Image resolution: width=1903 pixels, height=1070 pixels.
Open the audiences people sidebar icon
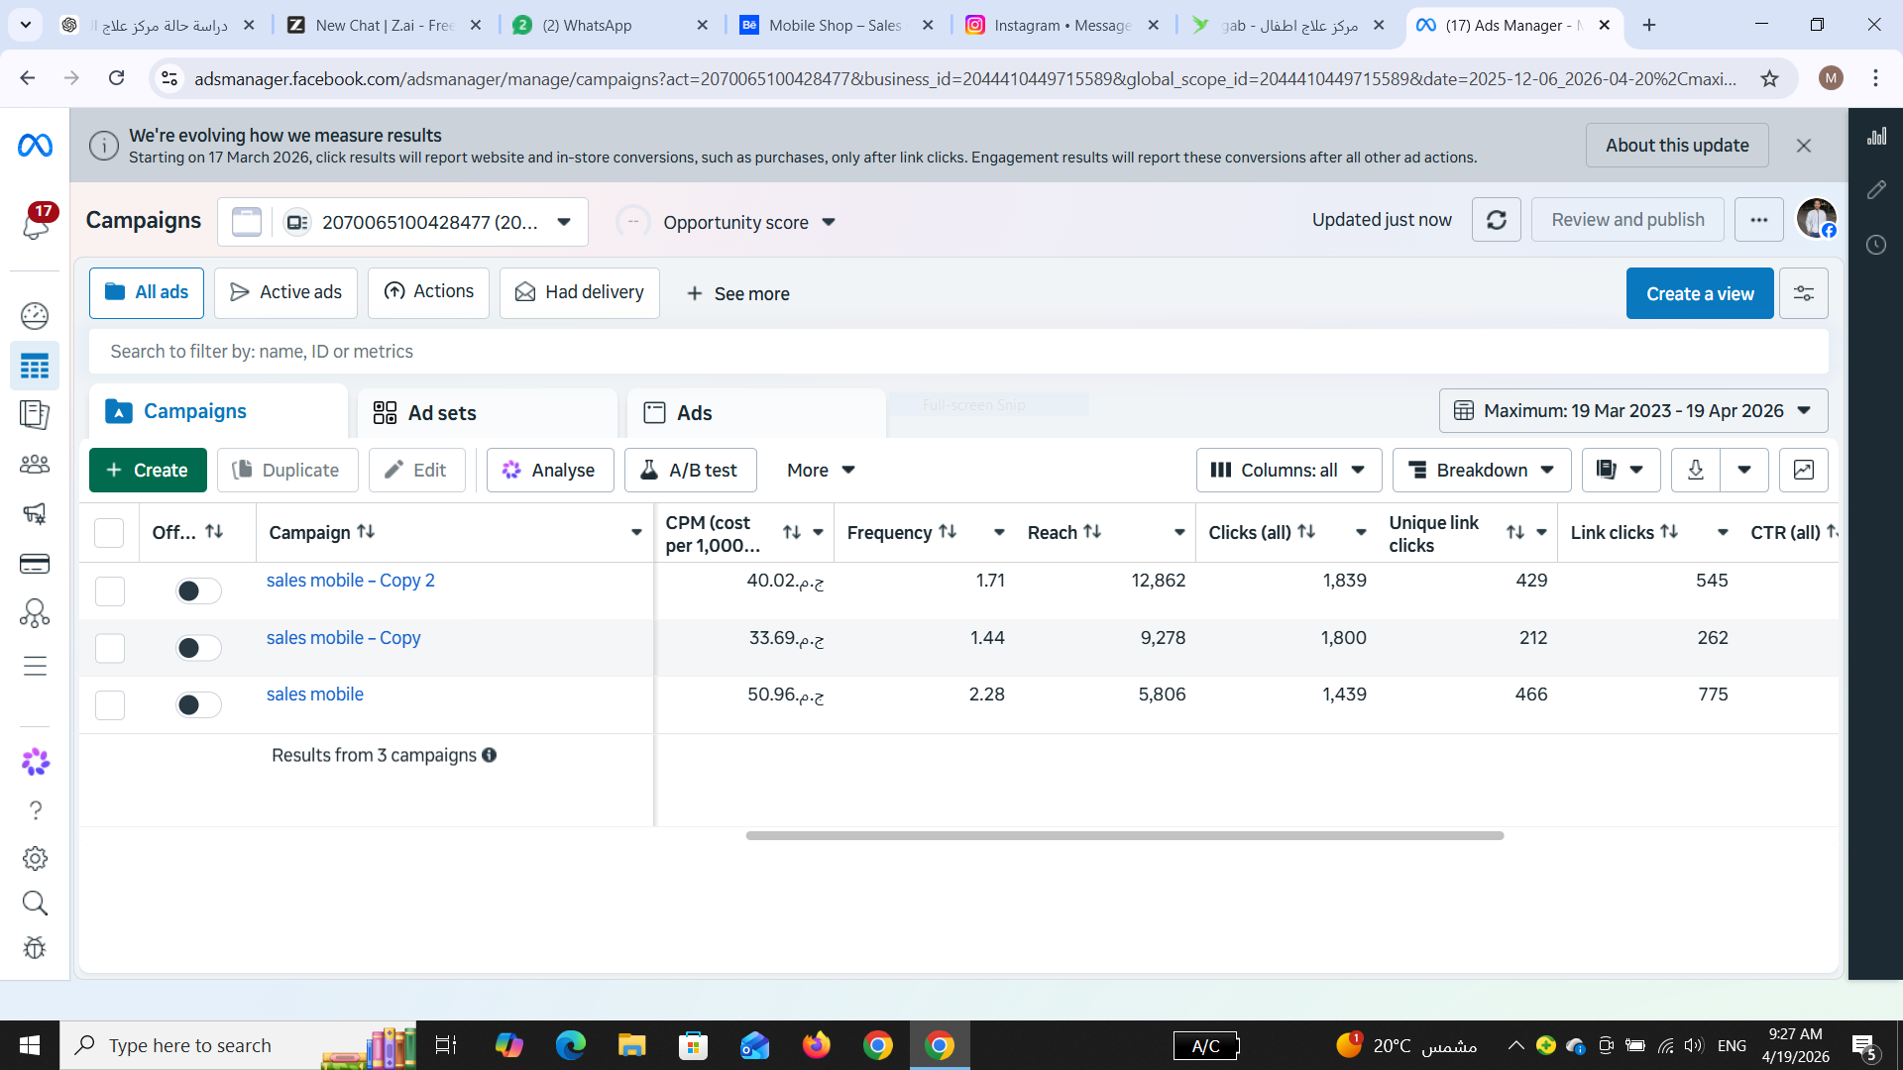35,464
